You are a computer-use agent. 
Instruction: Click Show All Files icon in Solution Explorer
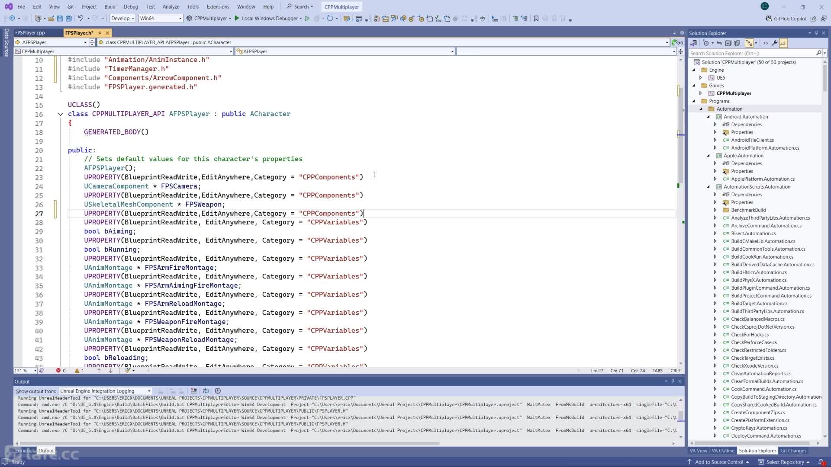tap(737, 43)
